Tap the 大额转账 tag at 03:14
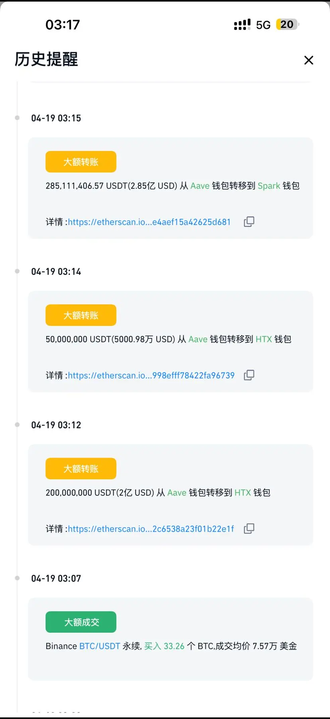Viewport: 330px width, 719px height. (81, 315)
